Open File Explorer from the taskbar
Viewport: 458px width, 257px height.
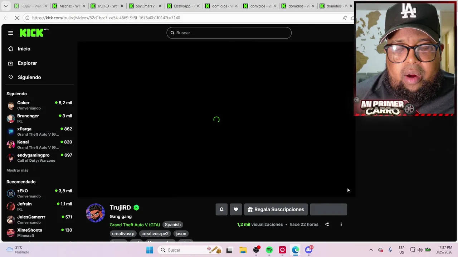[x=243, y=250]
